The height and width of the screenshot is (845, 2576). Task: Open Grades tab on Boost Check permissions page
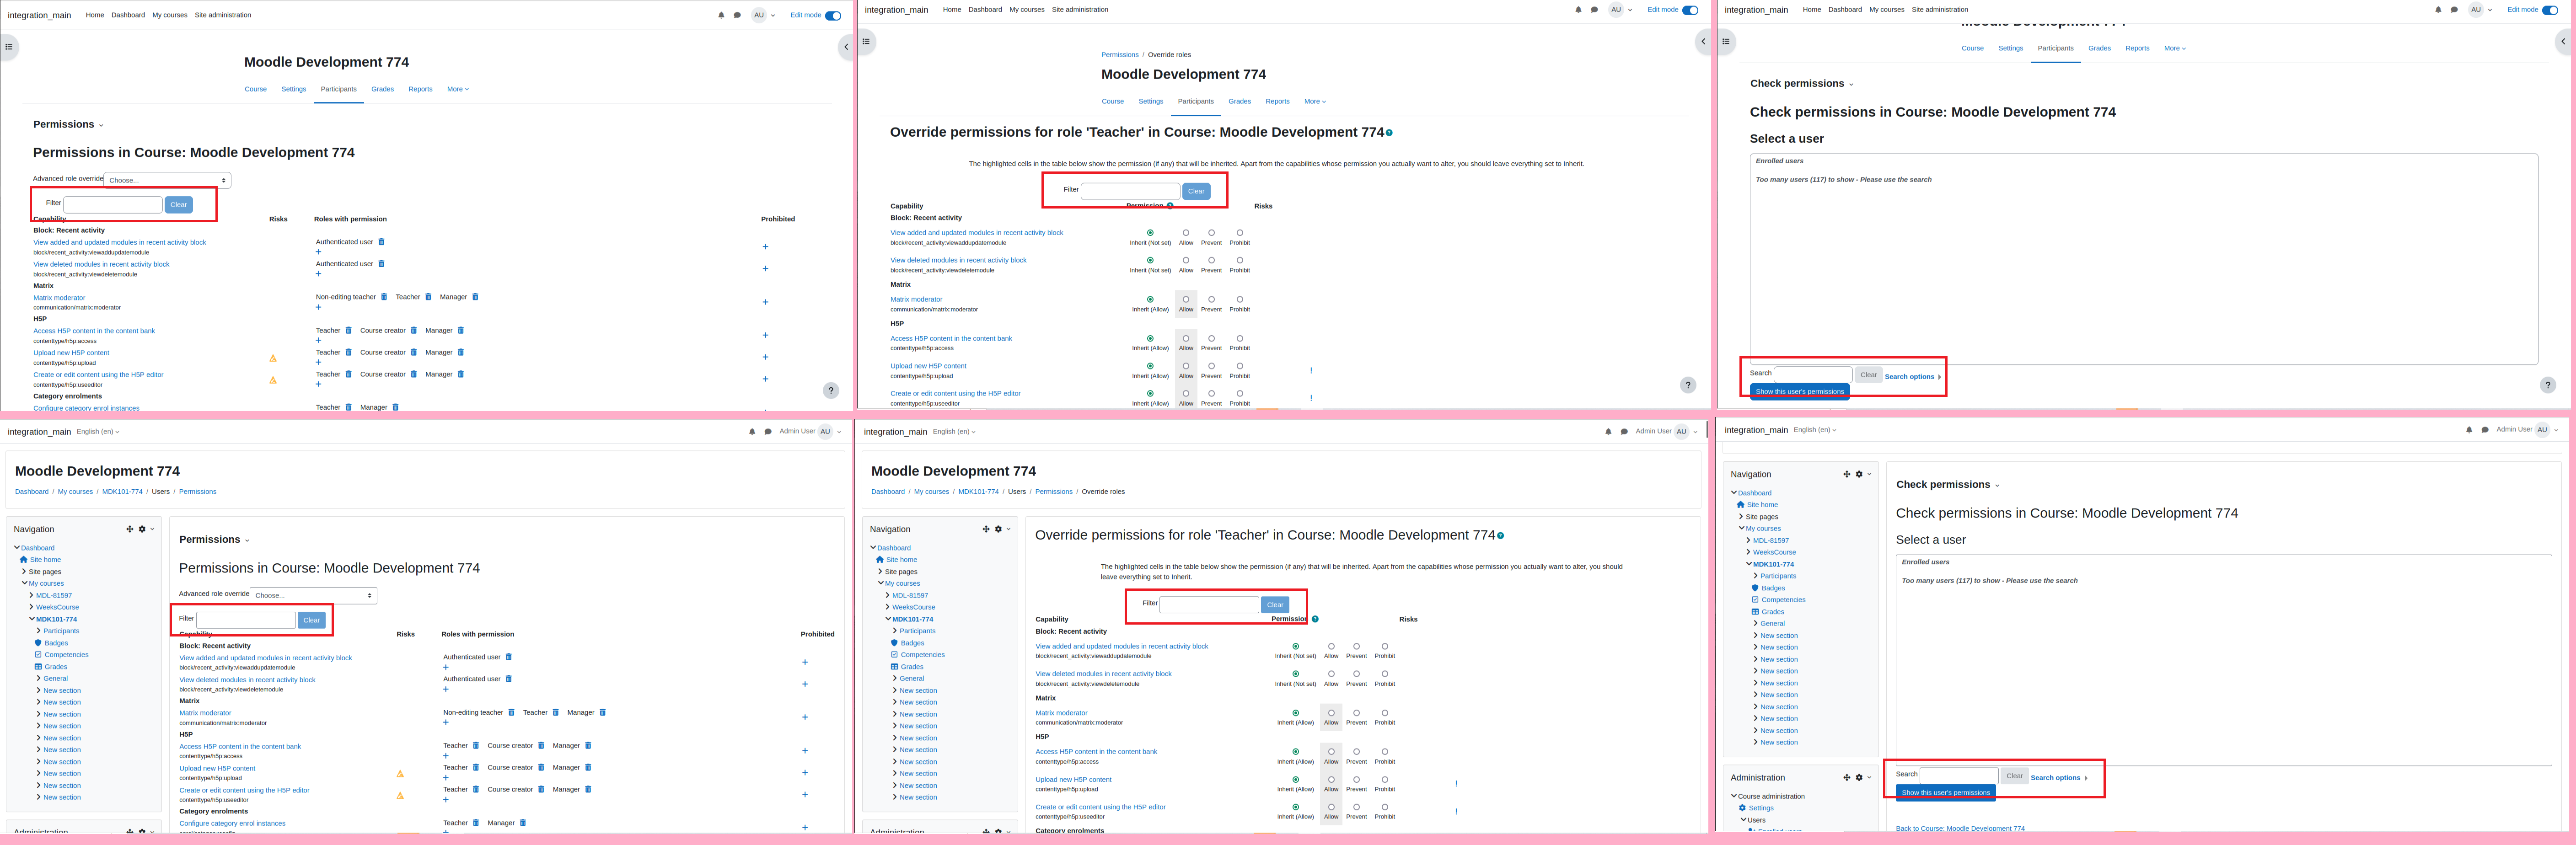coord(2099,48)
